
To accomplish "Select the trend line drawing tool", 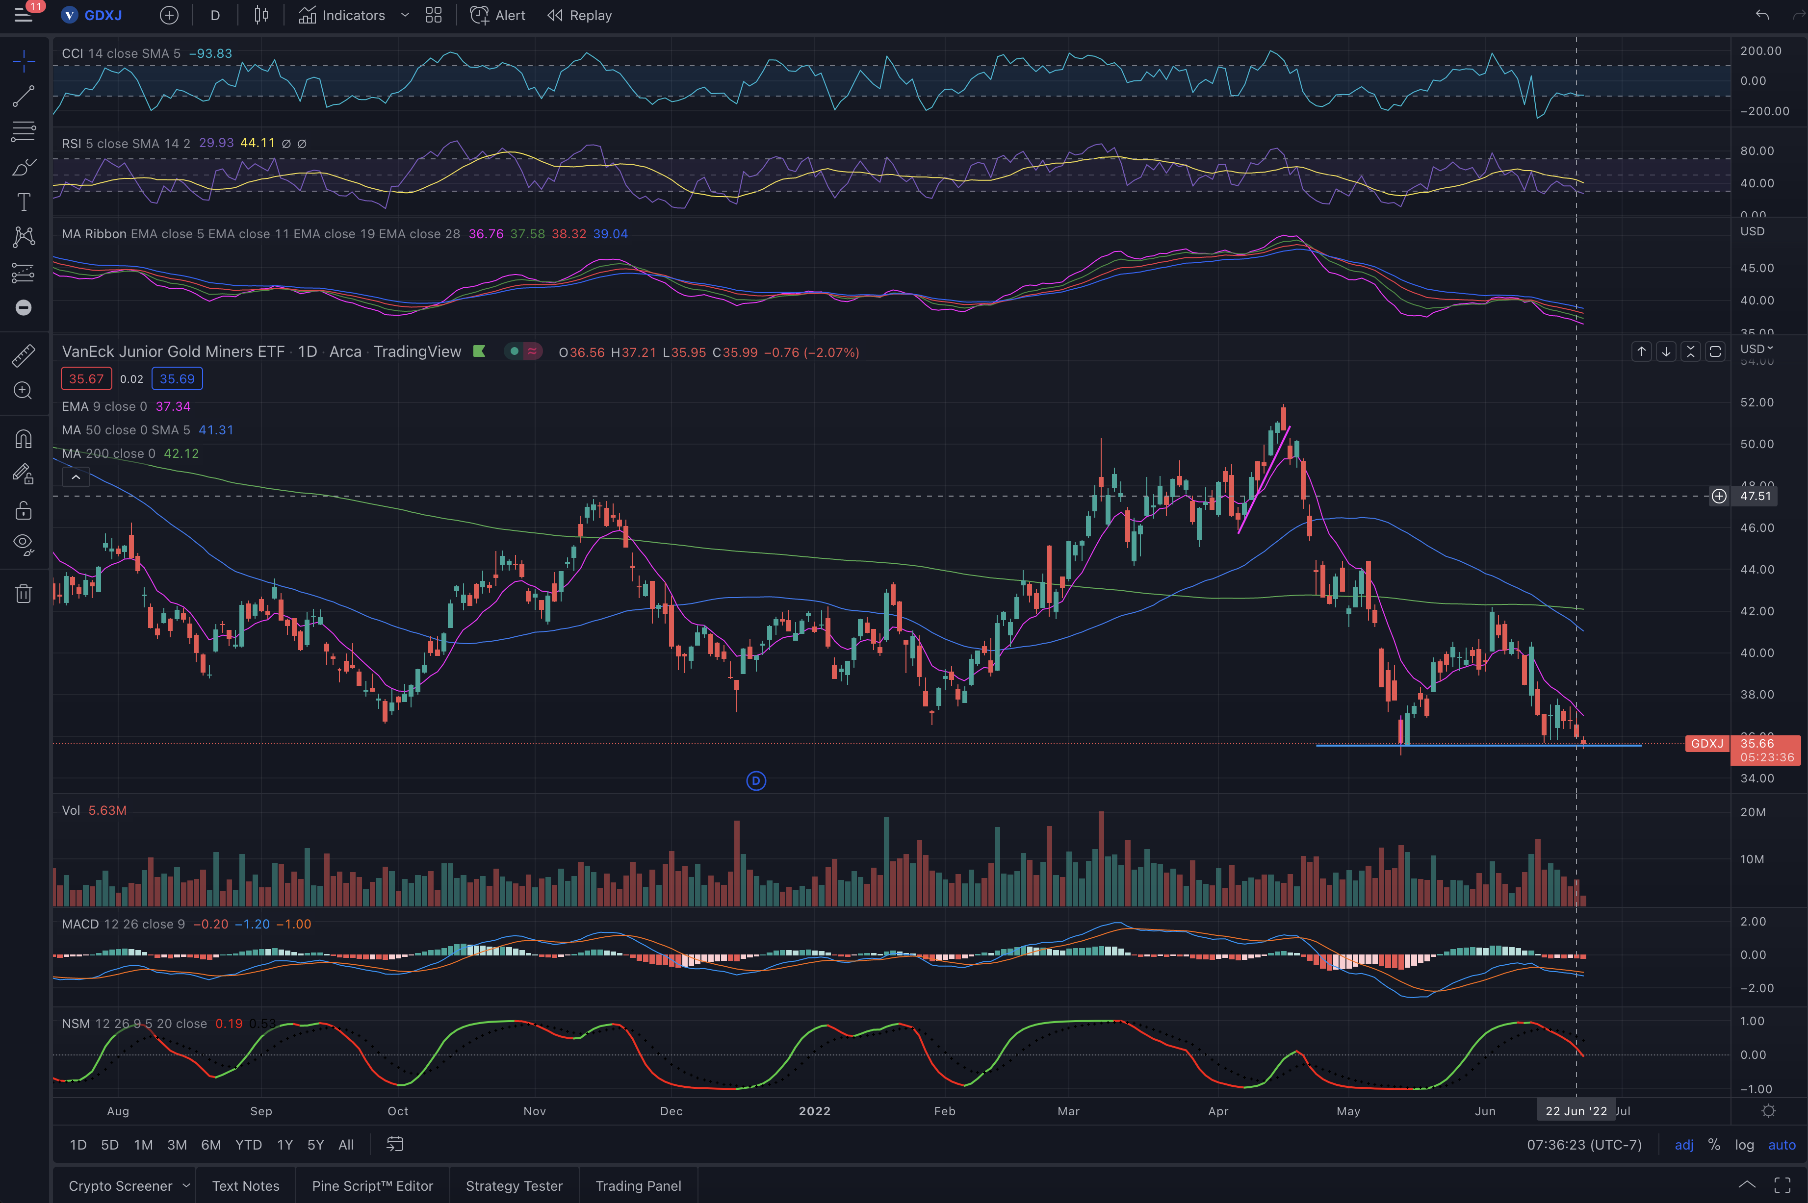I will [x=23, y=96].
